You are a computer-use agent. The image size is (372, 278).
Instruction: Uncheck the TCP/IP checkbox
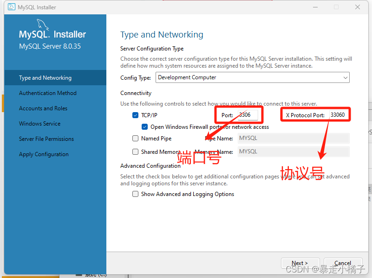click(x=135, y=115)
